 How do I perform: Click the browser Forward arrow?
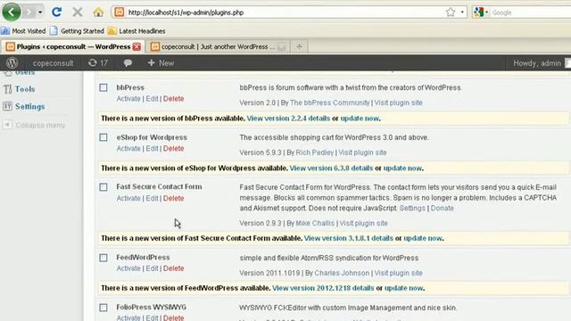pos(29,12)
